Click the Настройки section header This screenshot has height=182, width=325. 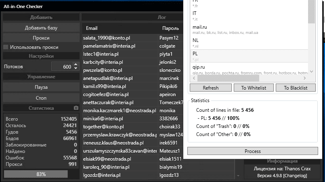(x=41, y=56)
